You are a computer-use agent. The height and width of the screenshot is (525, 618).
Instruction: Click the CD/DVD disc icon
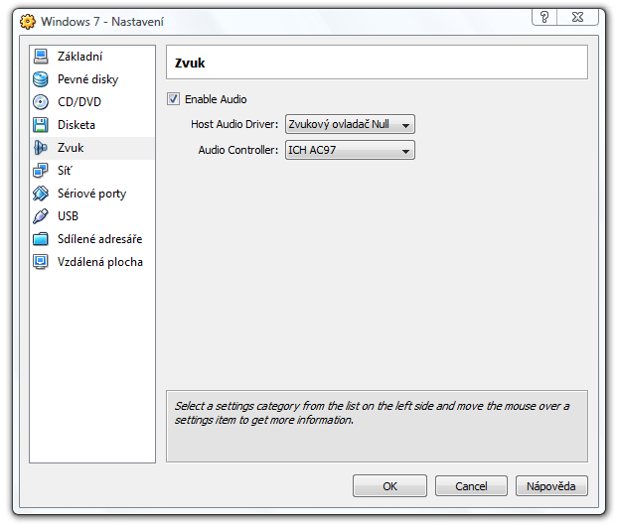coord(41,102)
